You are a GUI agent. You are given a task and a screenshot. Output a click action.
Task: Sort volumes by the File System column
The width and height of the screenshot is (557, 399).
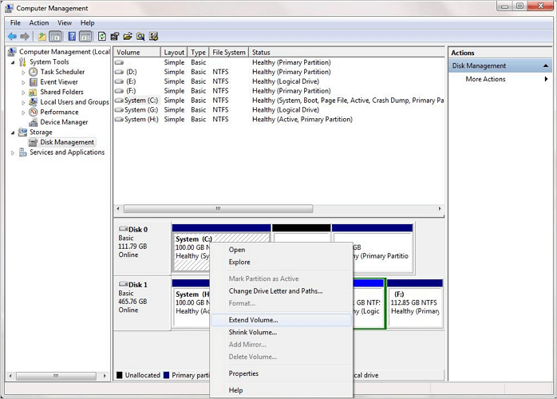point(229,53)
